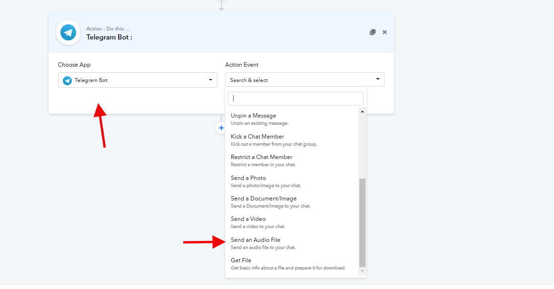Select 'Send a Photo' action event
The image size is (554, 289).
(x=248, y=178)
